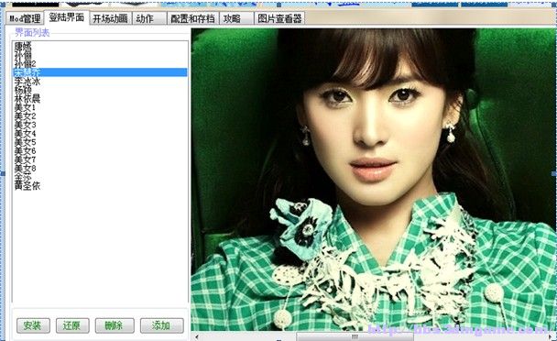Choose list item 美女5
557x341 pixels.
(x=100, y=142)
